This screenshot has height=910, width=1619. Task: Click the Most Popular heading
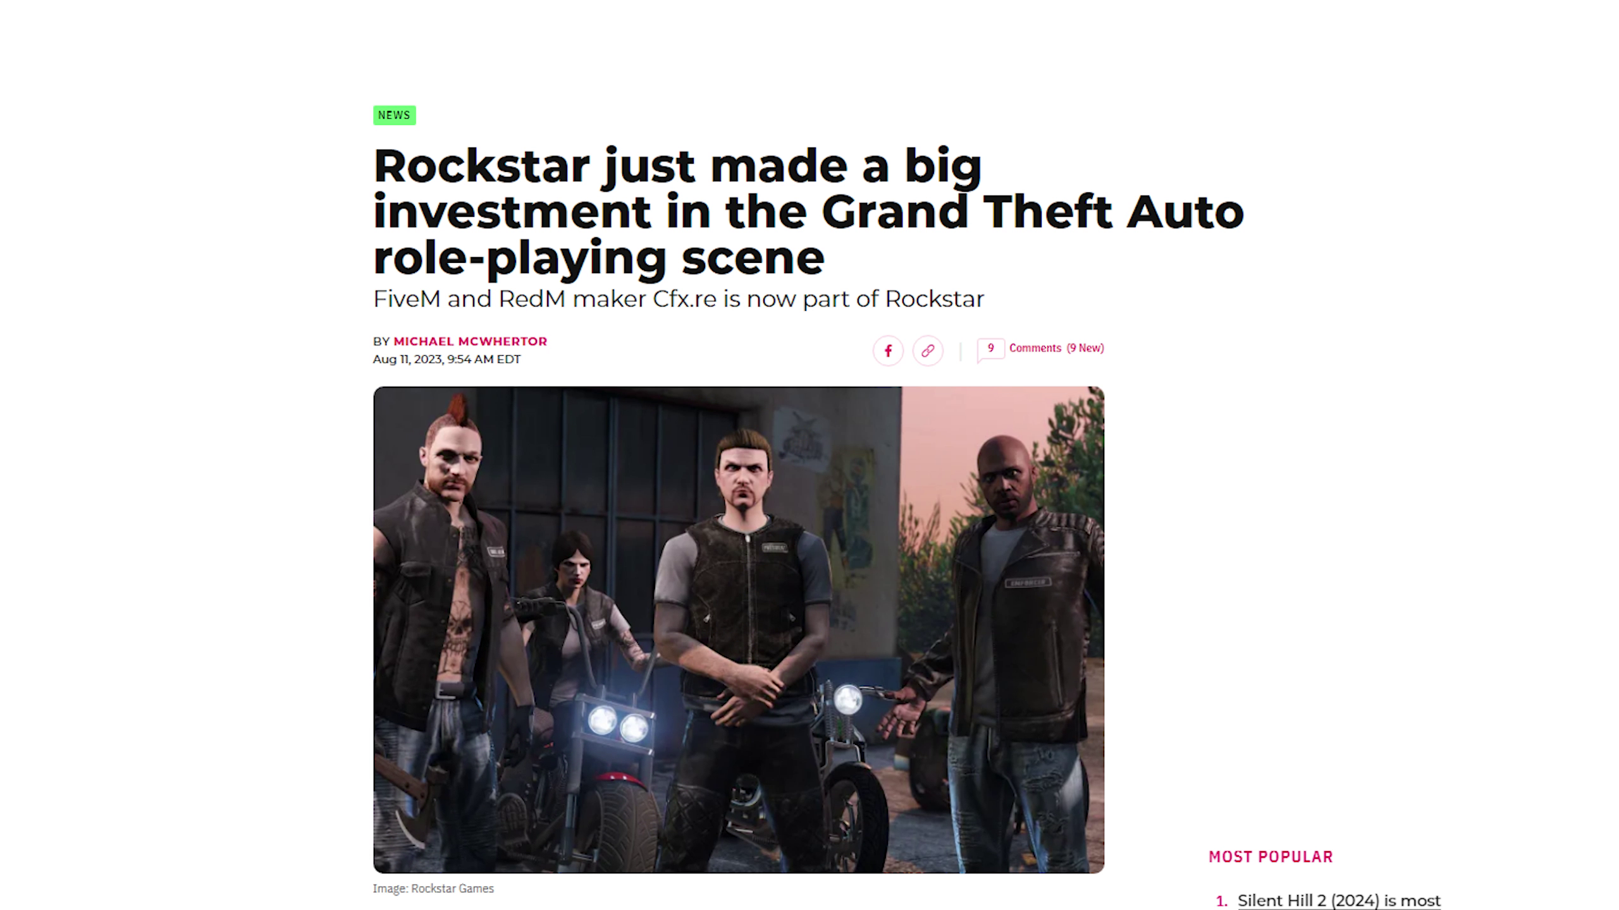[1271, 856]
